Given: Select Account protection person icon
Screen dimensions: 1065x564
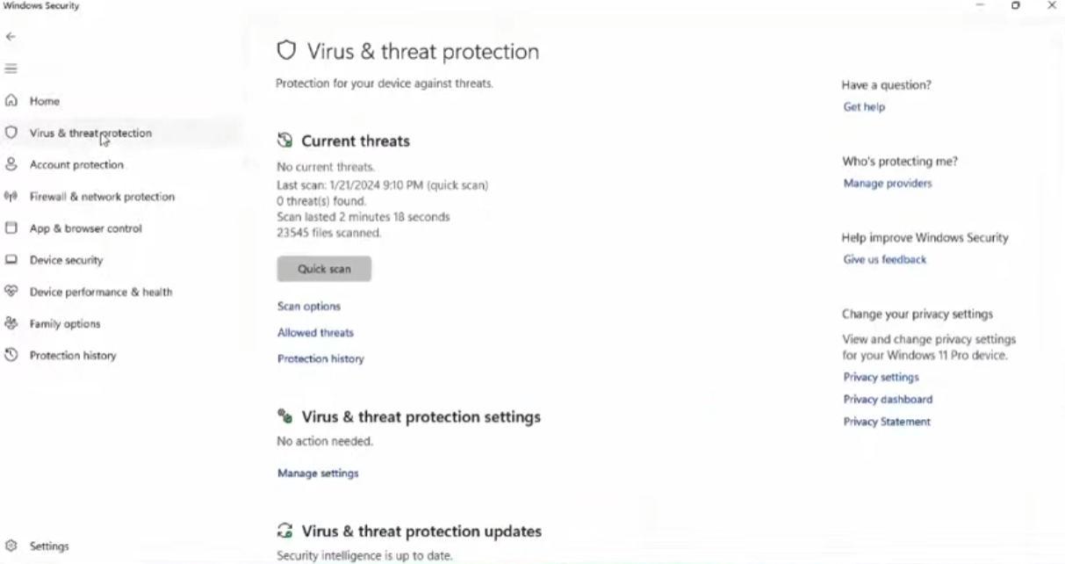Looking at the screenshot, I should coord(11,164).
